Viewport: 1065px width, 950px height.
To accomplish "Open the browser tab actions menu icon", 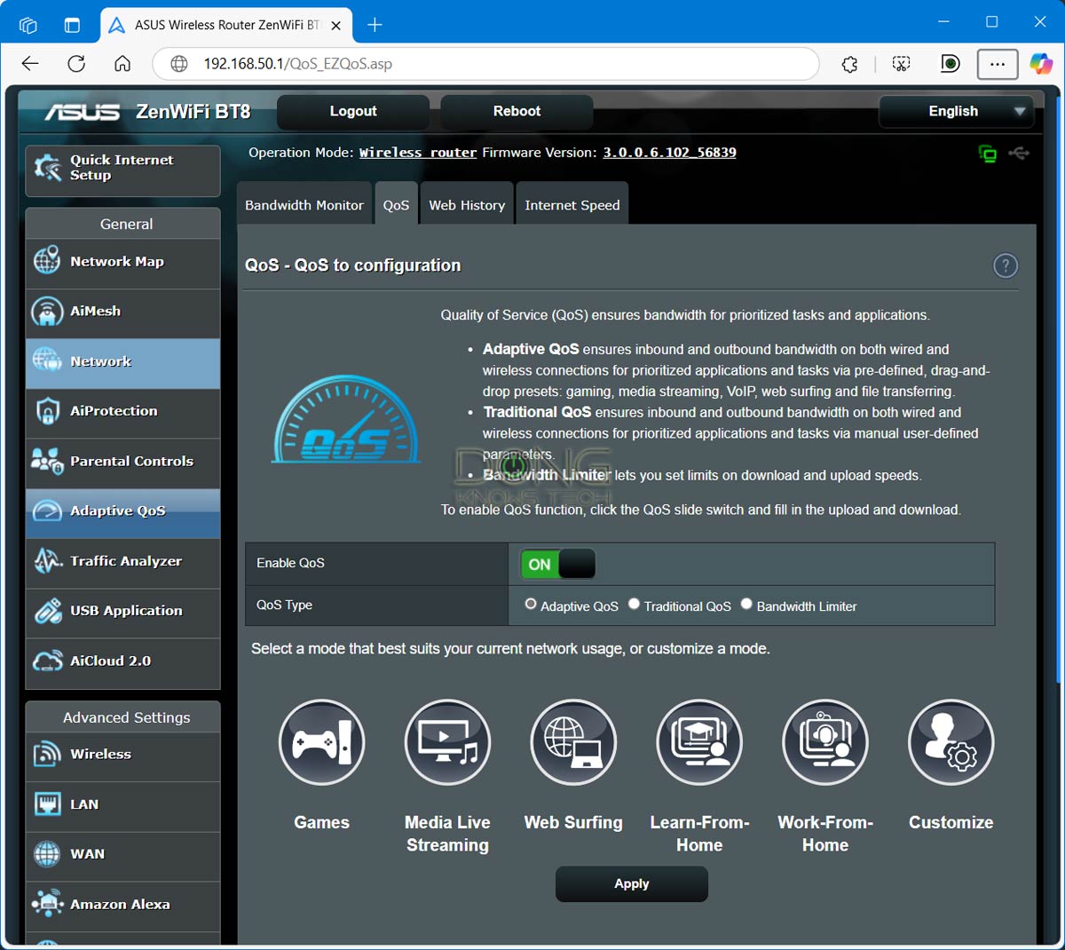I will pos(72,25).
